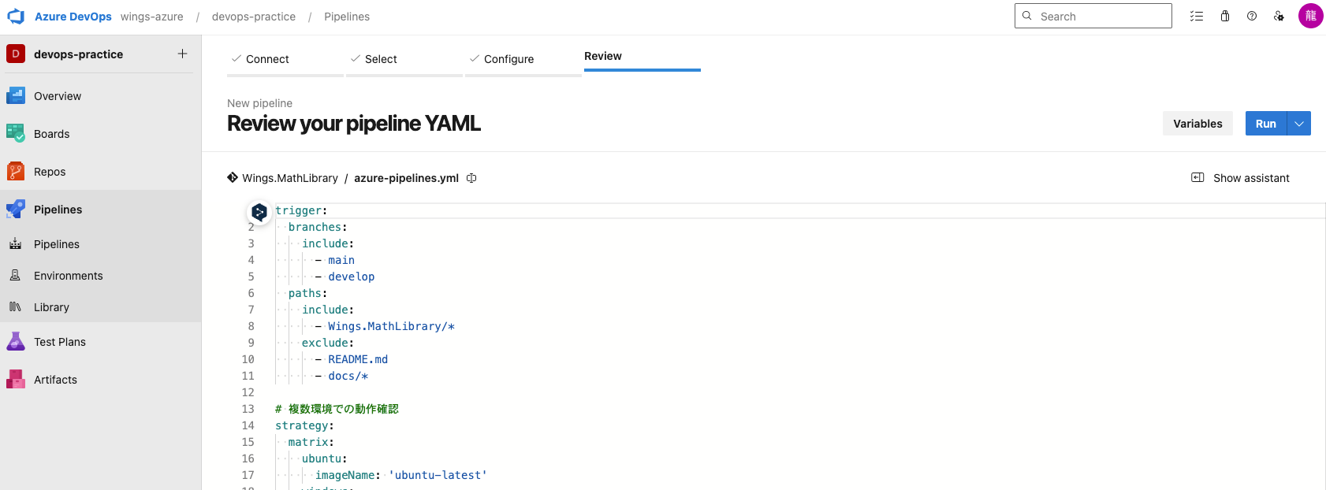Expand the Run button dropdown arrow

1299,124
